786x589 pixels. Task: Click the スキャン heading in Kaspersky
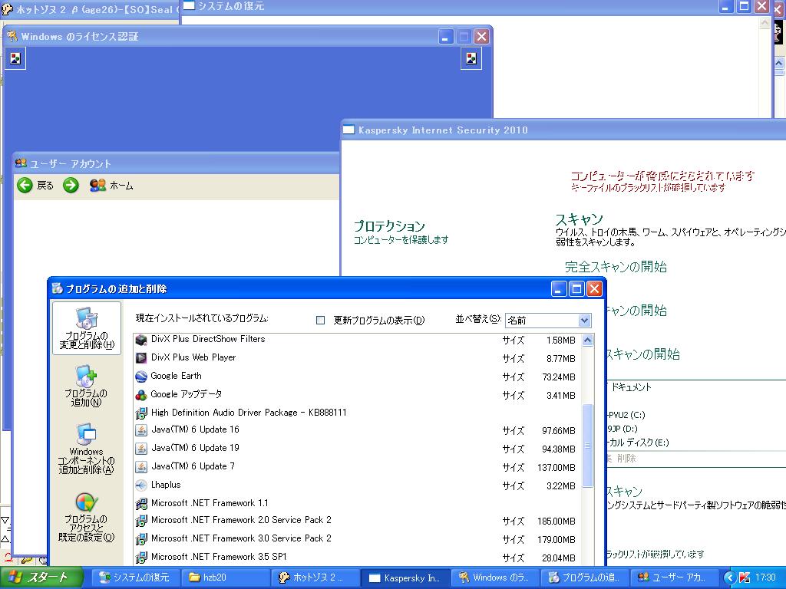tap(579, 219)
